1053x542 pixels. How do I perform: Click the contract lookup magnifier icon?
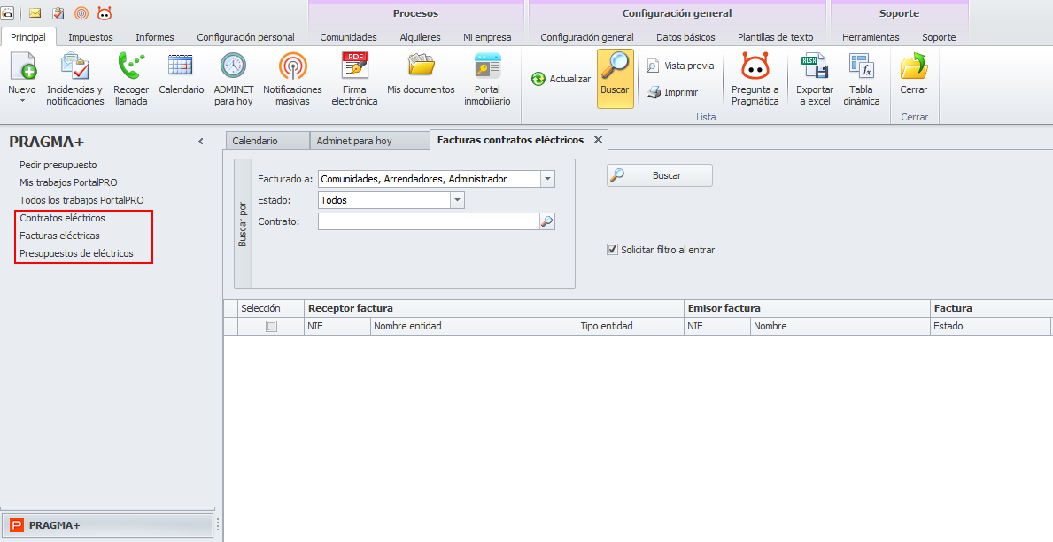pos(547,221)
